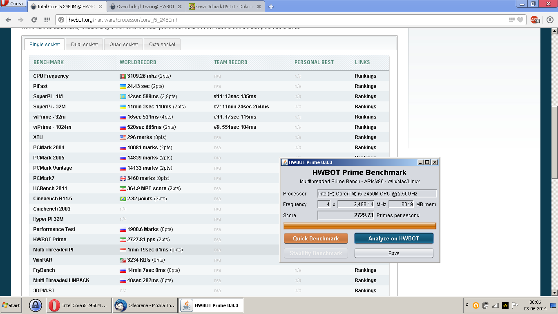The image size is (558, 314).
Task: Click the Processor name field in HWBOT Prime
Action: click(377, 193)
